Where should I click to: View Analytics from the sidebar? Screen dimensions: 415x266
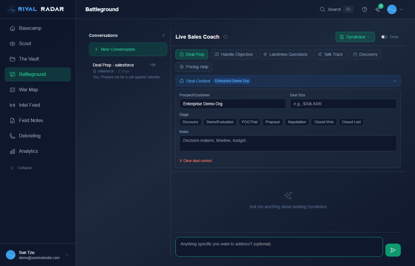click(x=27, y=151)
